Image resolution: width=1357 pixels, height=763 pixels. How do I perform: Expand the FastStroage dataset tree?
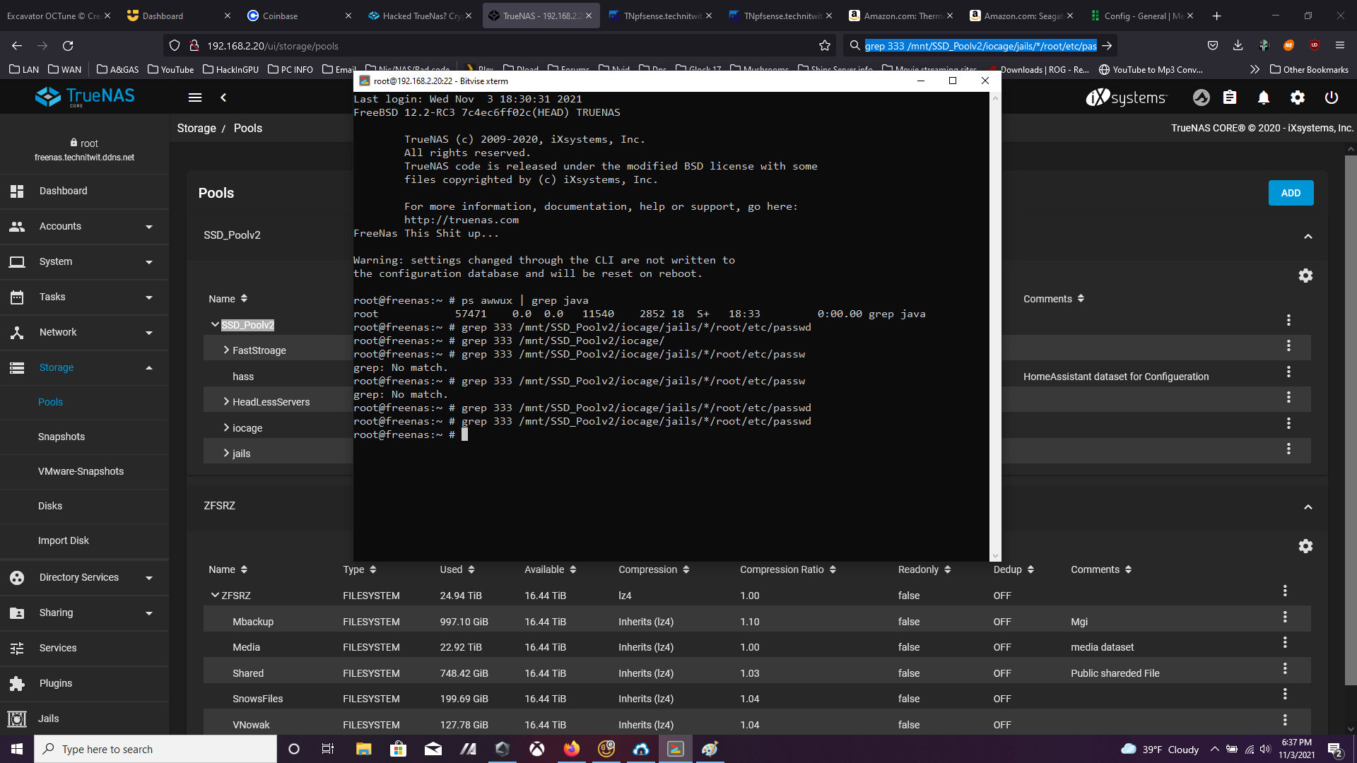click(226, 350)
